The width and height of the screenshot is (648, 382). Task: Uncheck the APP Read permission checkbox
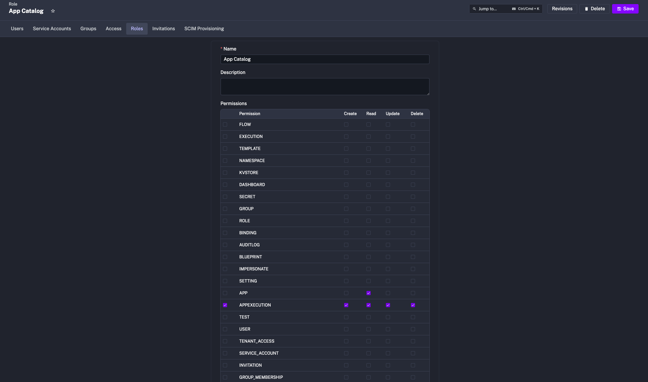[x=368, y=293]
